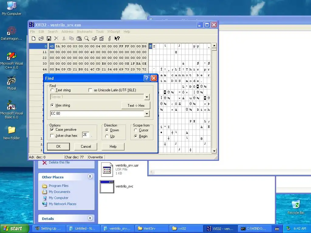Click hex editor scrollbar up arrow
Viewport: 311px width, 233px height.
[214, 46]
